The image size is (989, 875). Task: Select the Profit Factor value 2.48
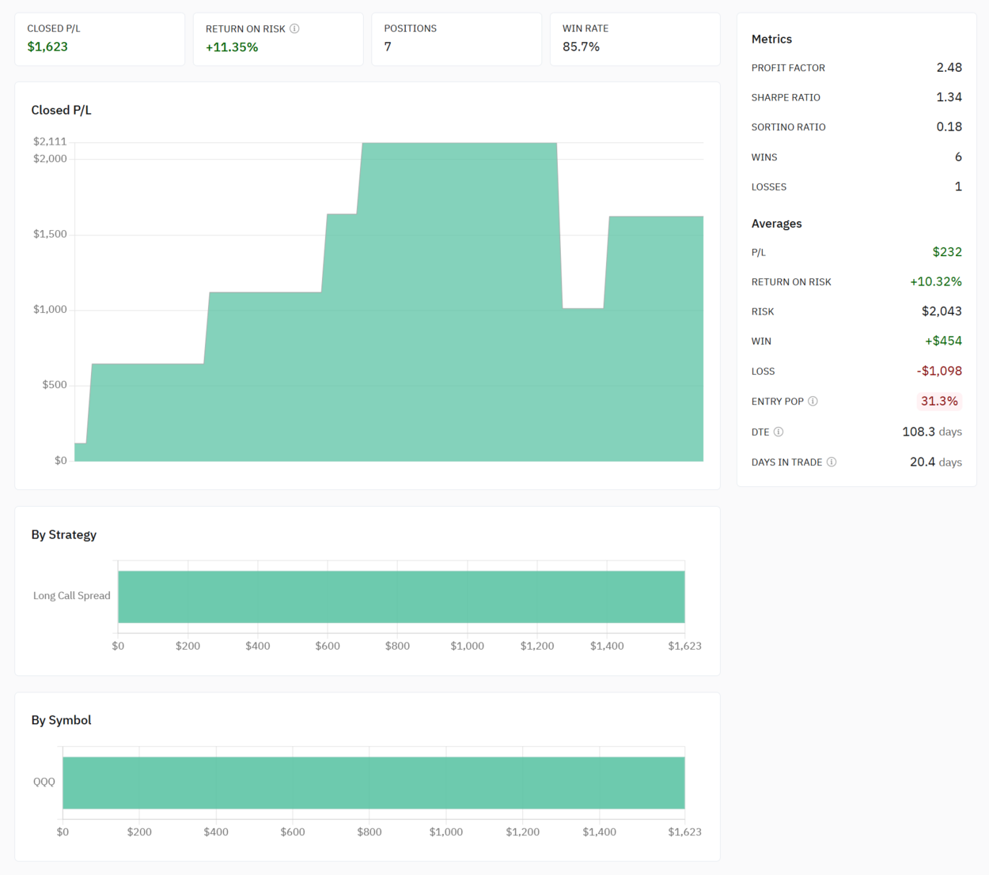(x=949, y=68)
